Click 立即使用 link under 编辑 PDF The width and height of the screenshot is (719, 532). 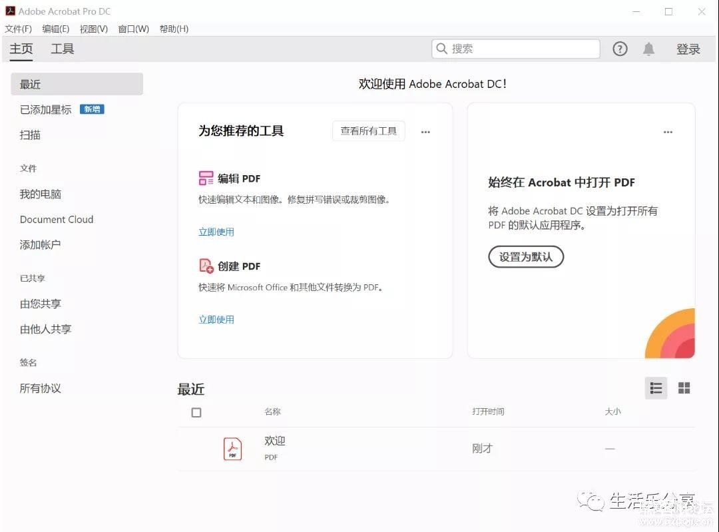[x=216, y=232]
